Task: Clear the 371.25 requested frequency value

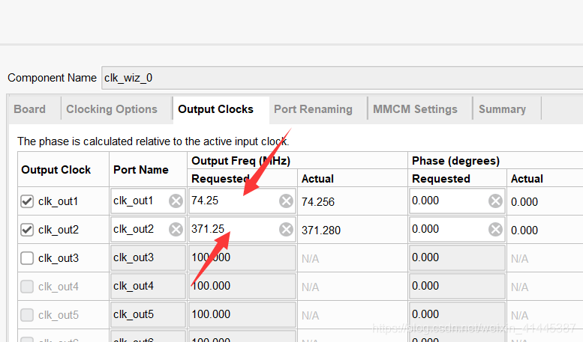Action: point(287,230)
